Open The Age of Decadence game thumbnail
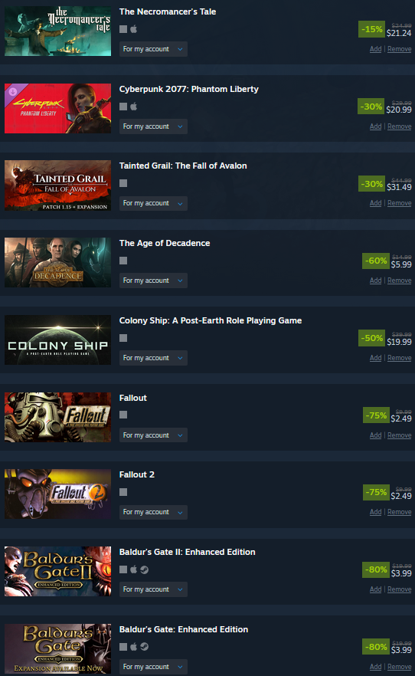The width and height of the screenshot is (415, 676). click(57, 263)
